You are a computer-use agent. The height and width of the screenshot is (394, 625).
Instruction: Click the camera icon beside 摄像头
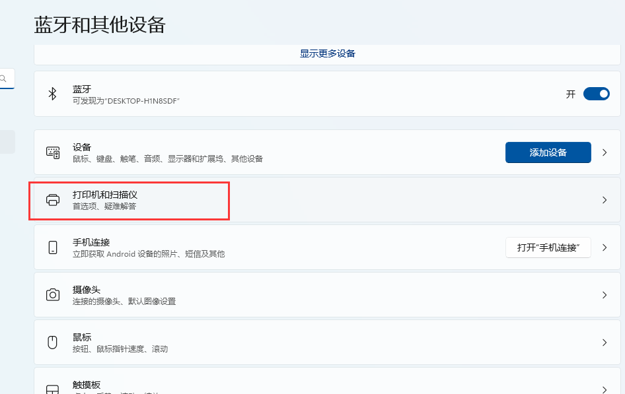53,295
